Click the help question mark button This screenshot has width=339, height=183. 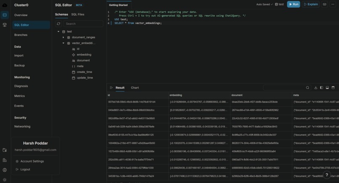[327, 175]
